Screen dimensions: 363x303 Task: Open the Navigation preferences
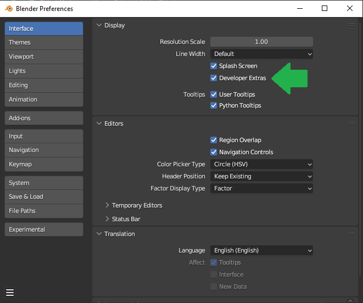44,150
